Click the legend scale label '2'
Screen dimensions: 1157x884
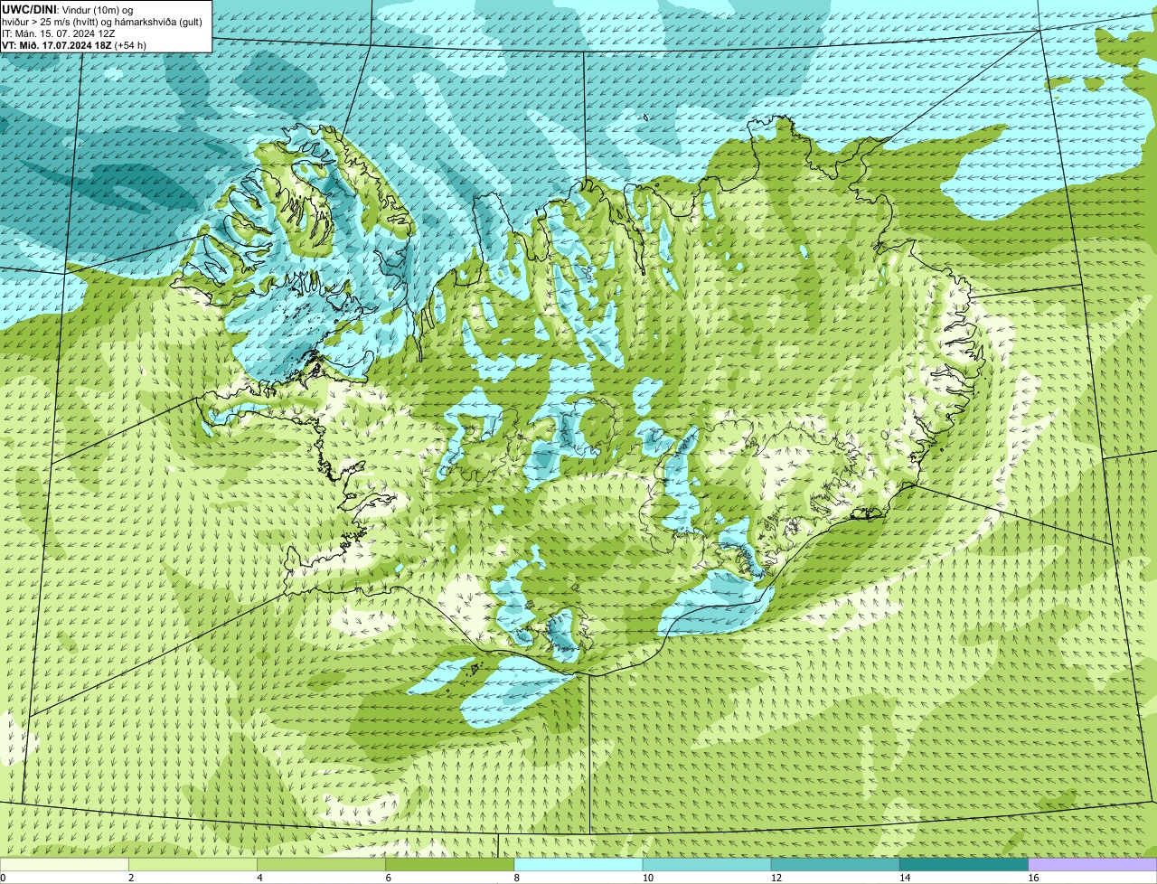[131, 878]
